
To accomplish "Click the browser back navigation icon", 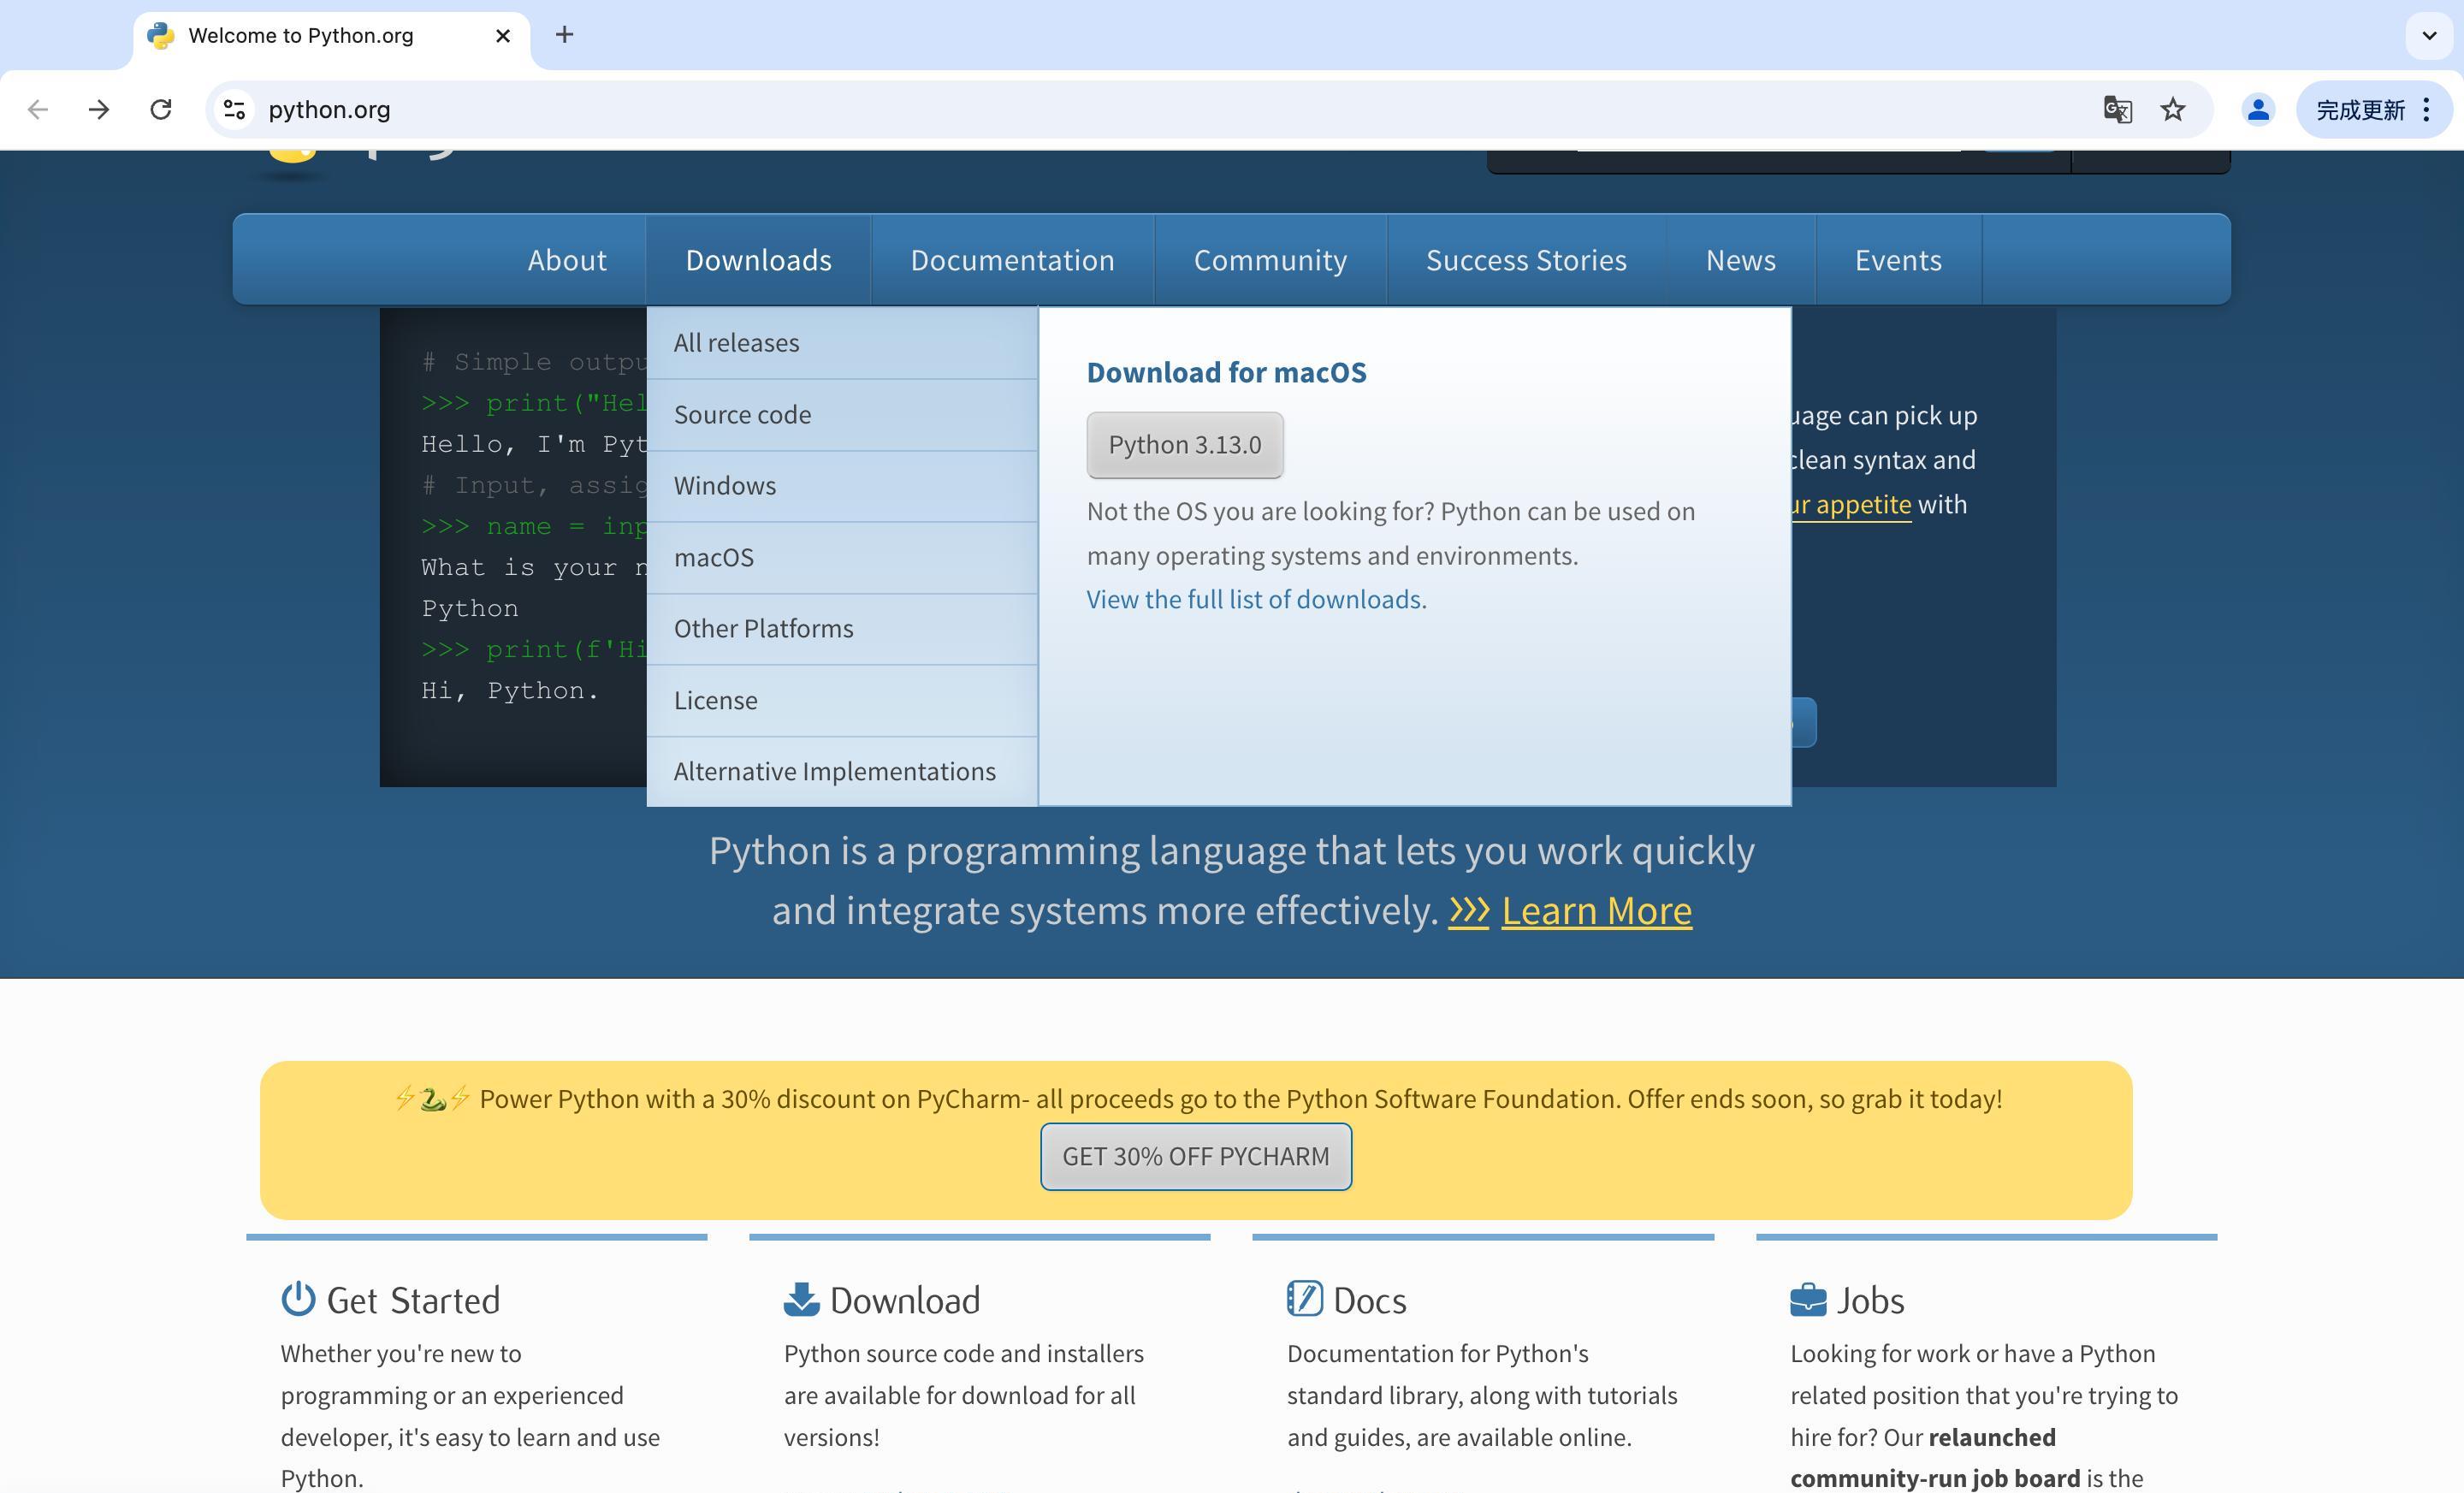I will coord(37,110).
